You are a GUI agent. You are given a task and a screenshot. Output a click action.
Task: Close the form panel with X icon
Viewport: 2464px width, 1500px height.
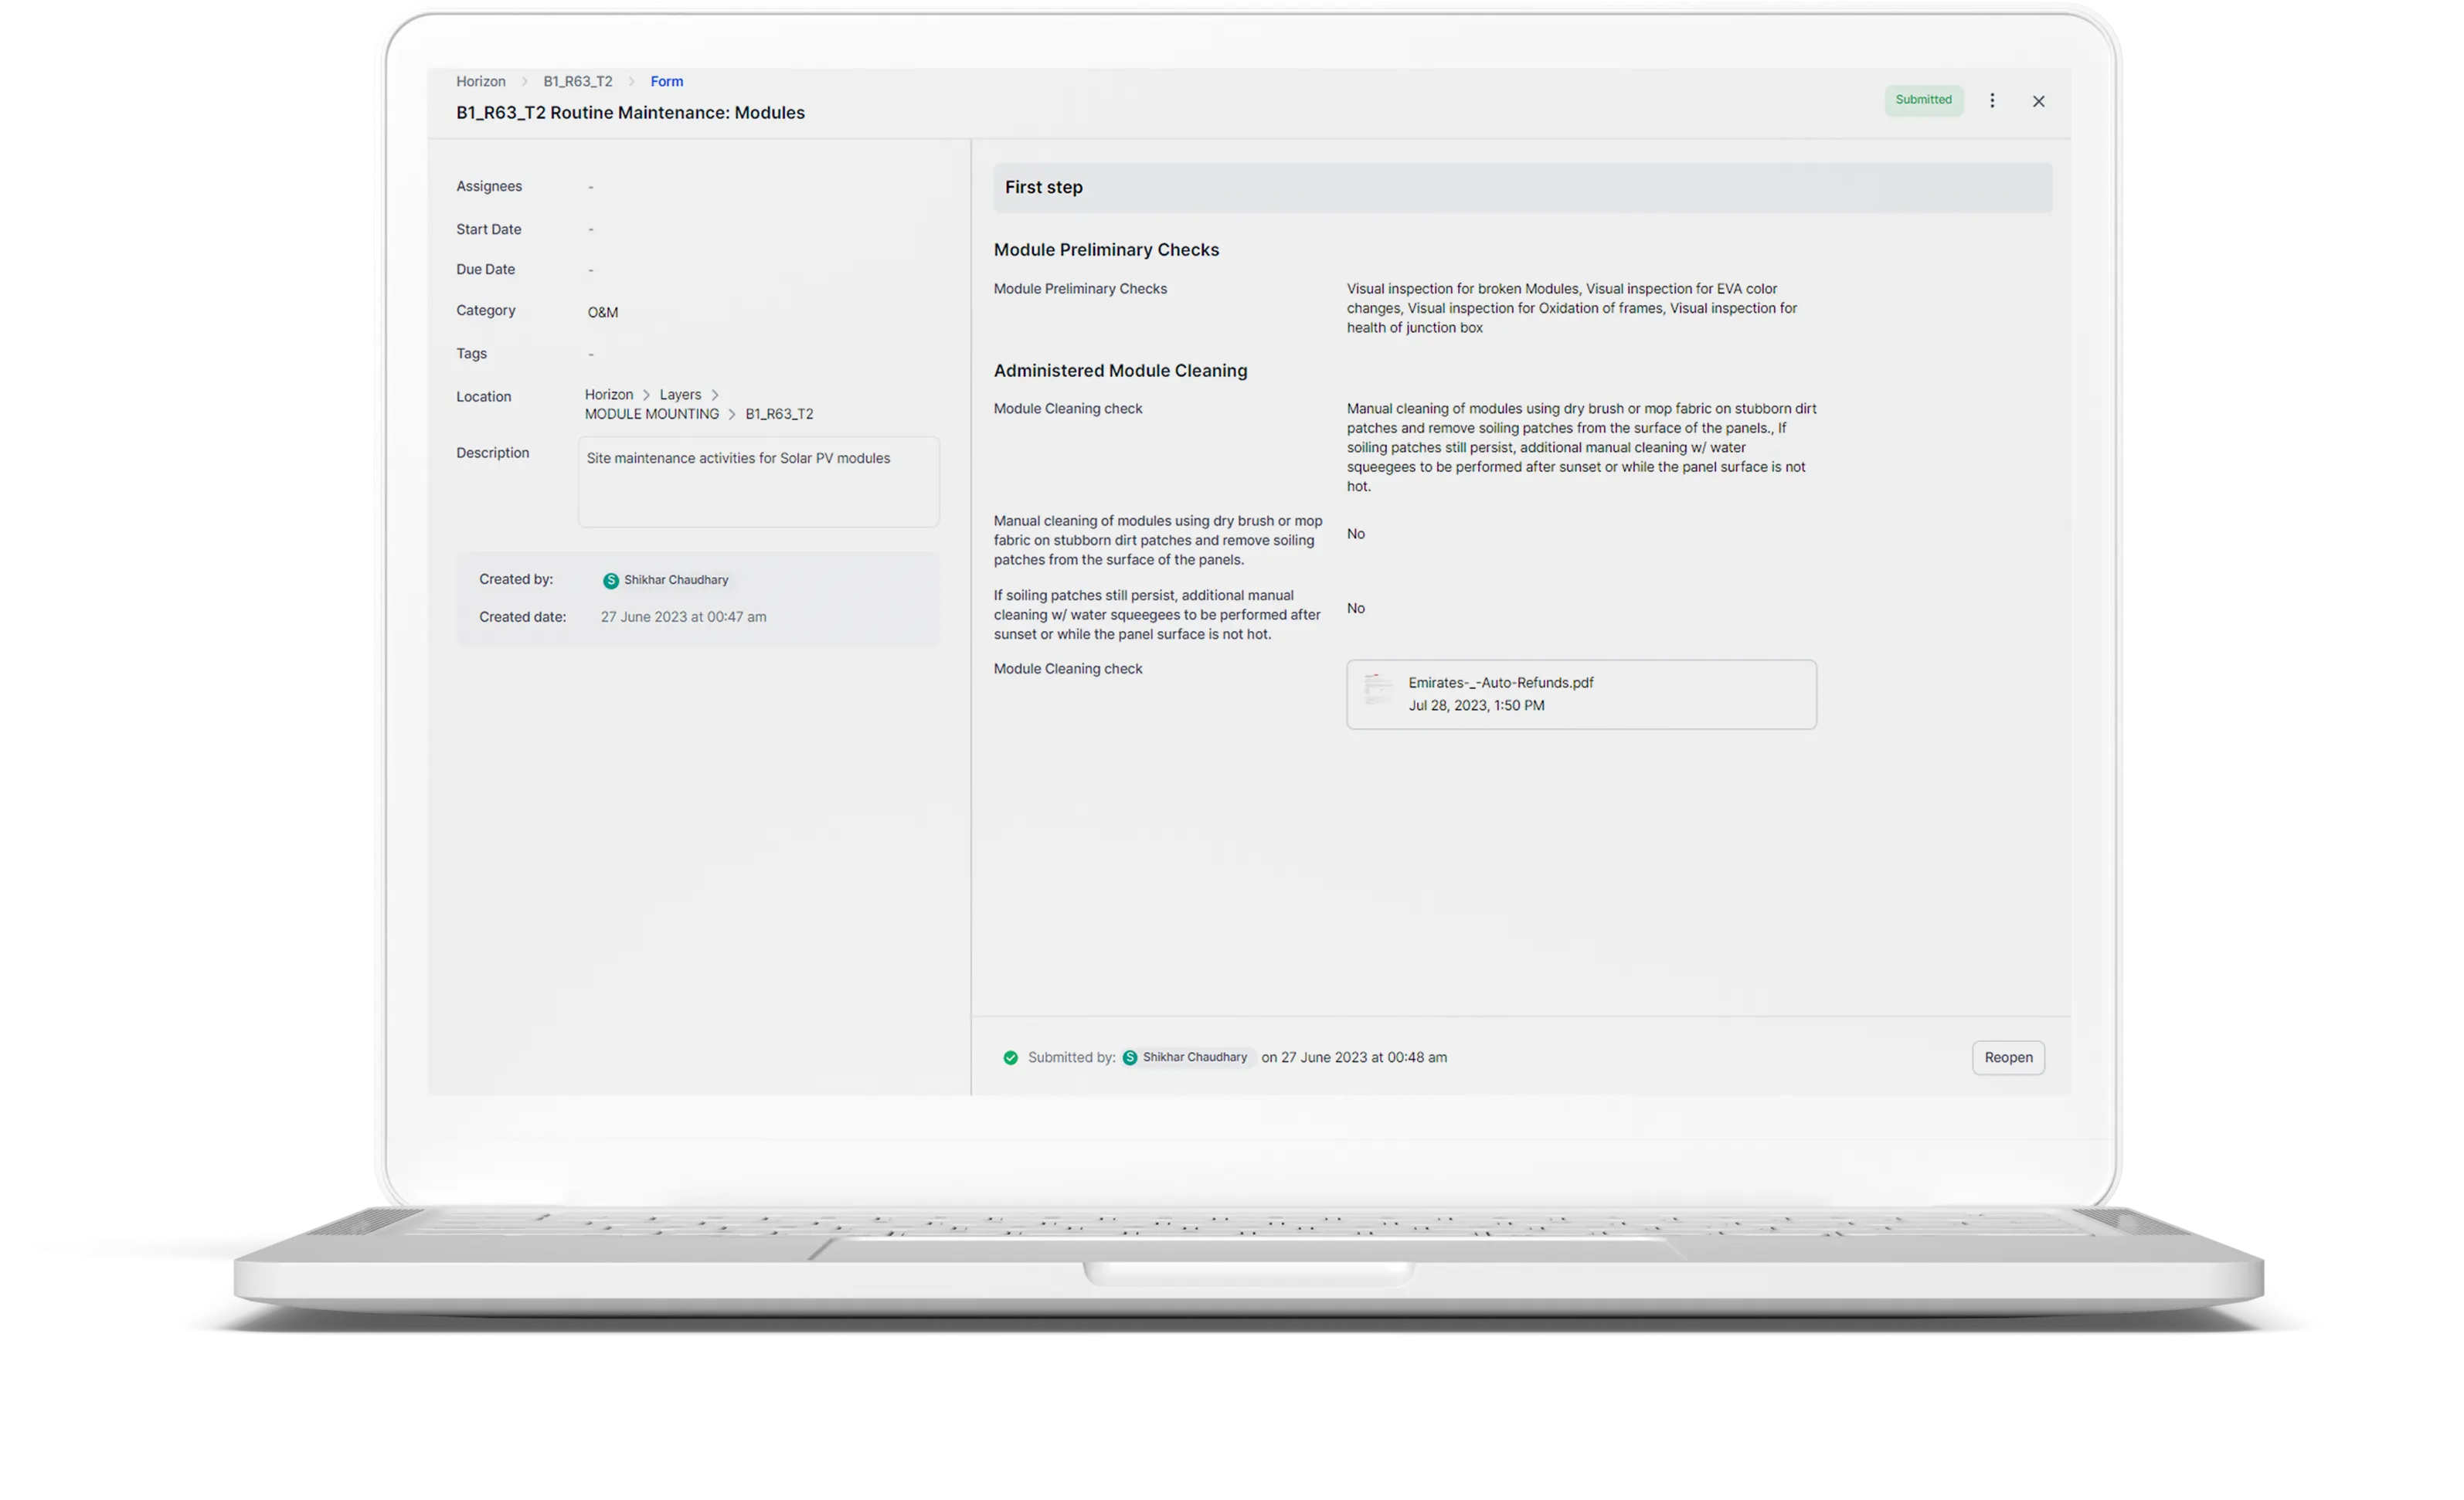(2038, 101)
